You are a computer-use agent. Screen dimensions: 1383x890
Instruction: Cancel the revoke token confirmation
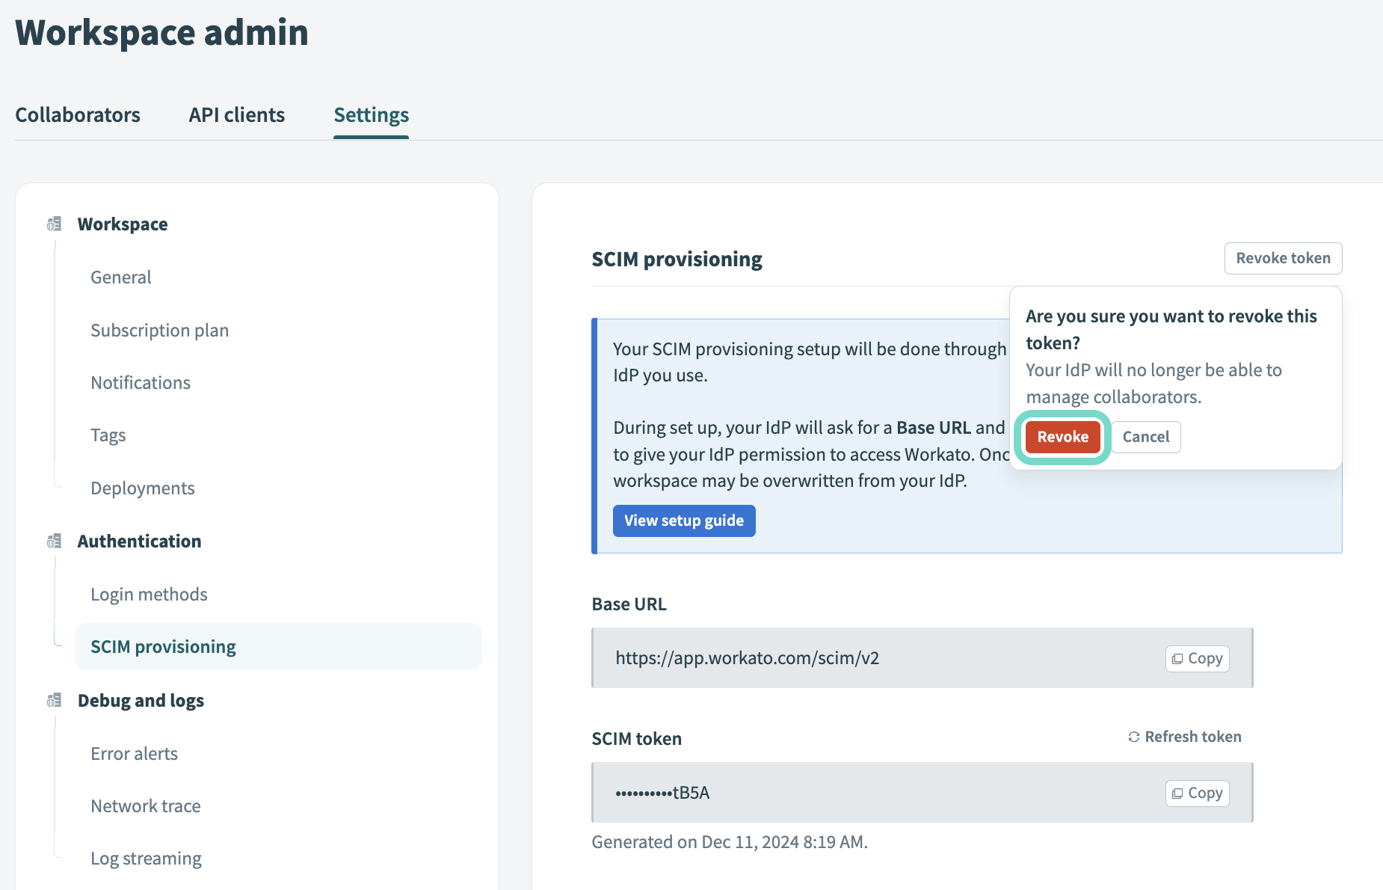pos(1145,438)
